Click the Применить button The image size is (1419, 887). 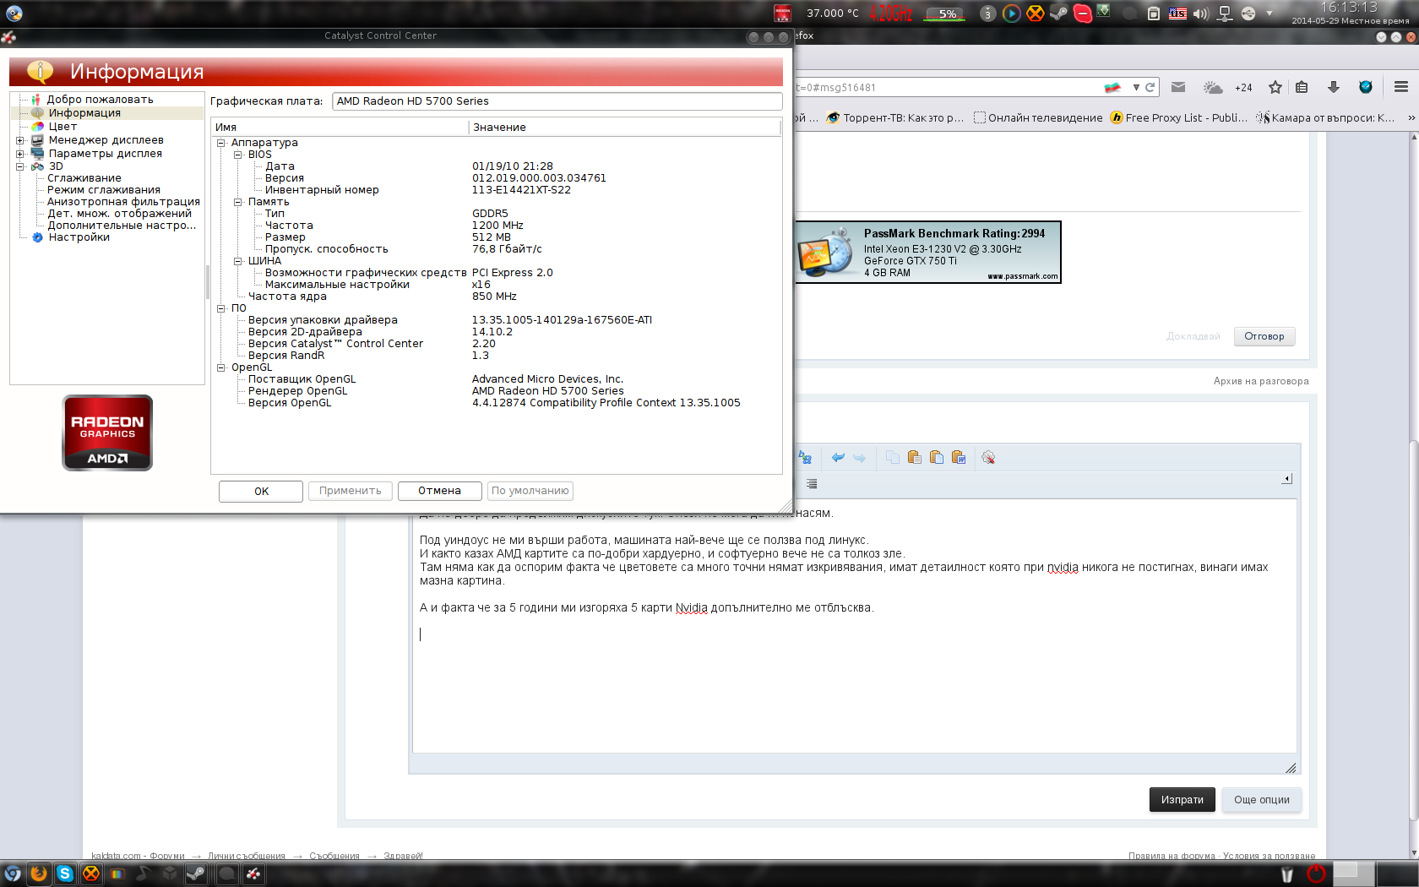point(351,491)
